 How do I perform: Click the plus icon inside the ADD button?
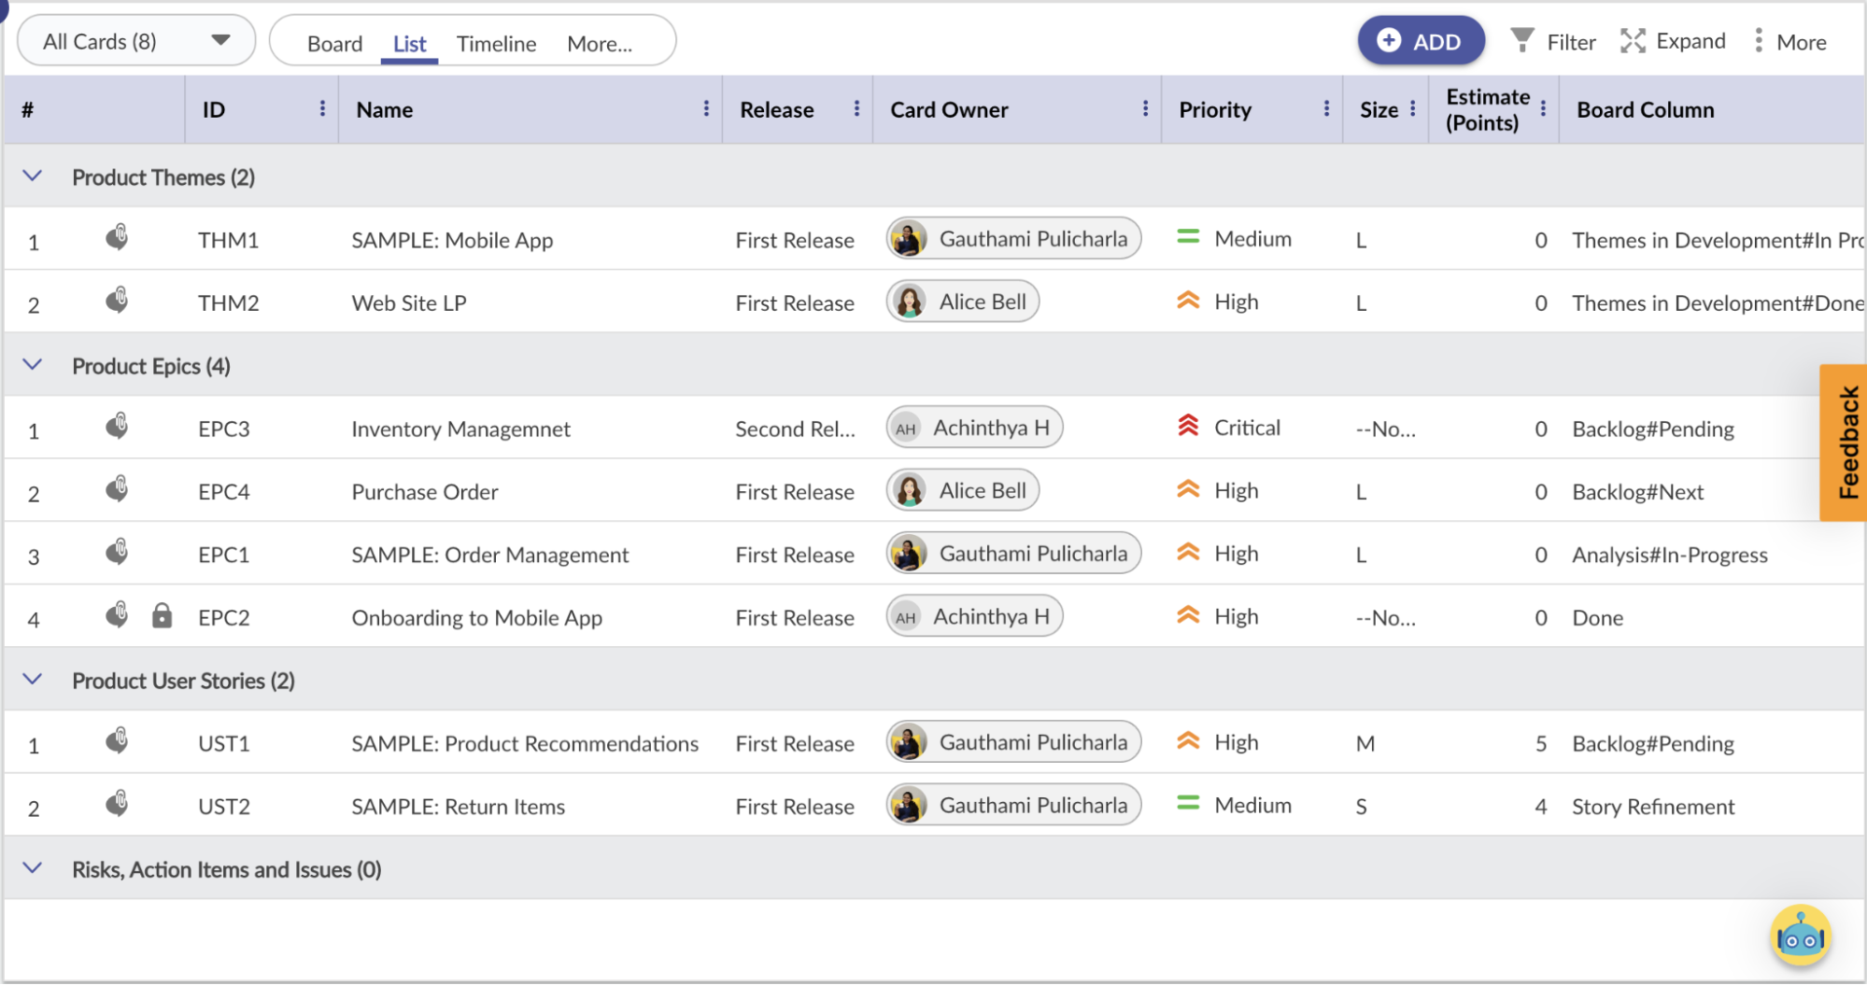tap(1389, 41)
